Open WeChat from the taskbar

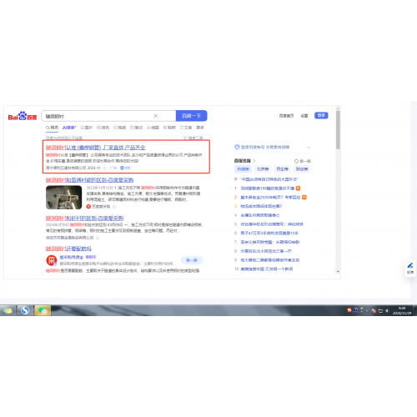coord(43,310)
